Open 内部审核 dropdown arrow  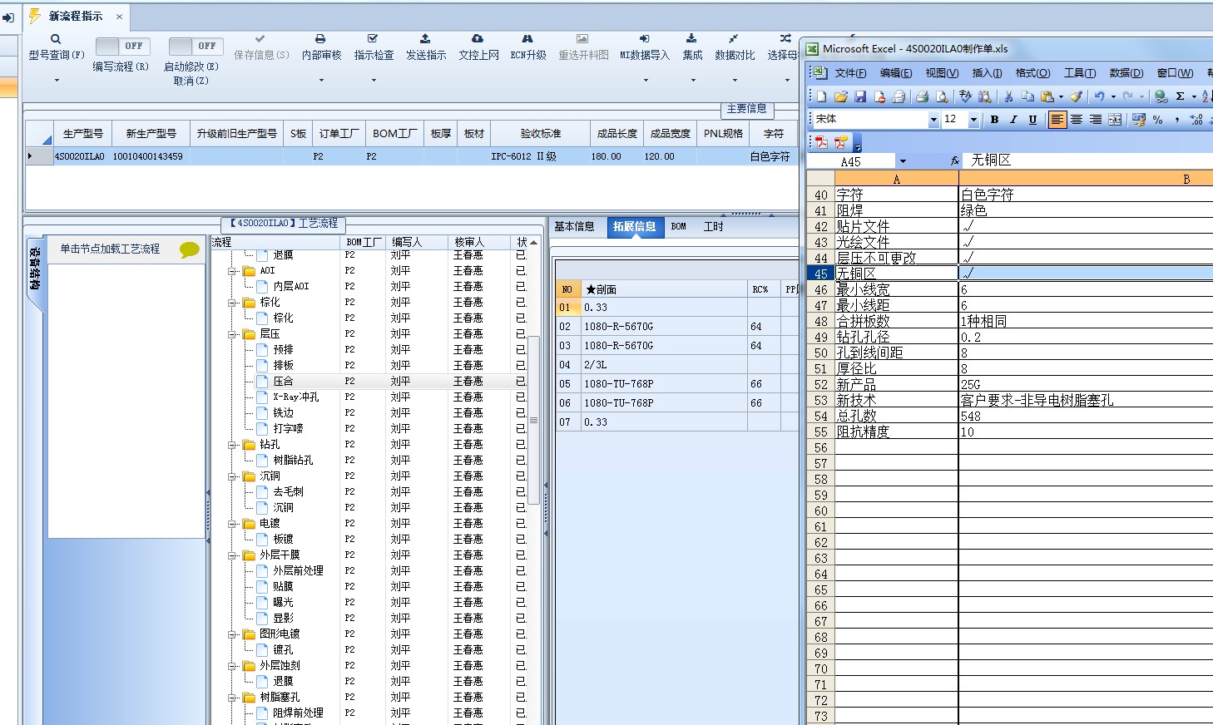point(321,81)
